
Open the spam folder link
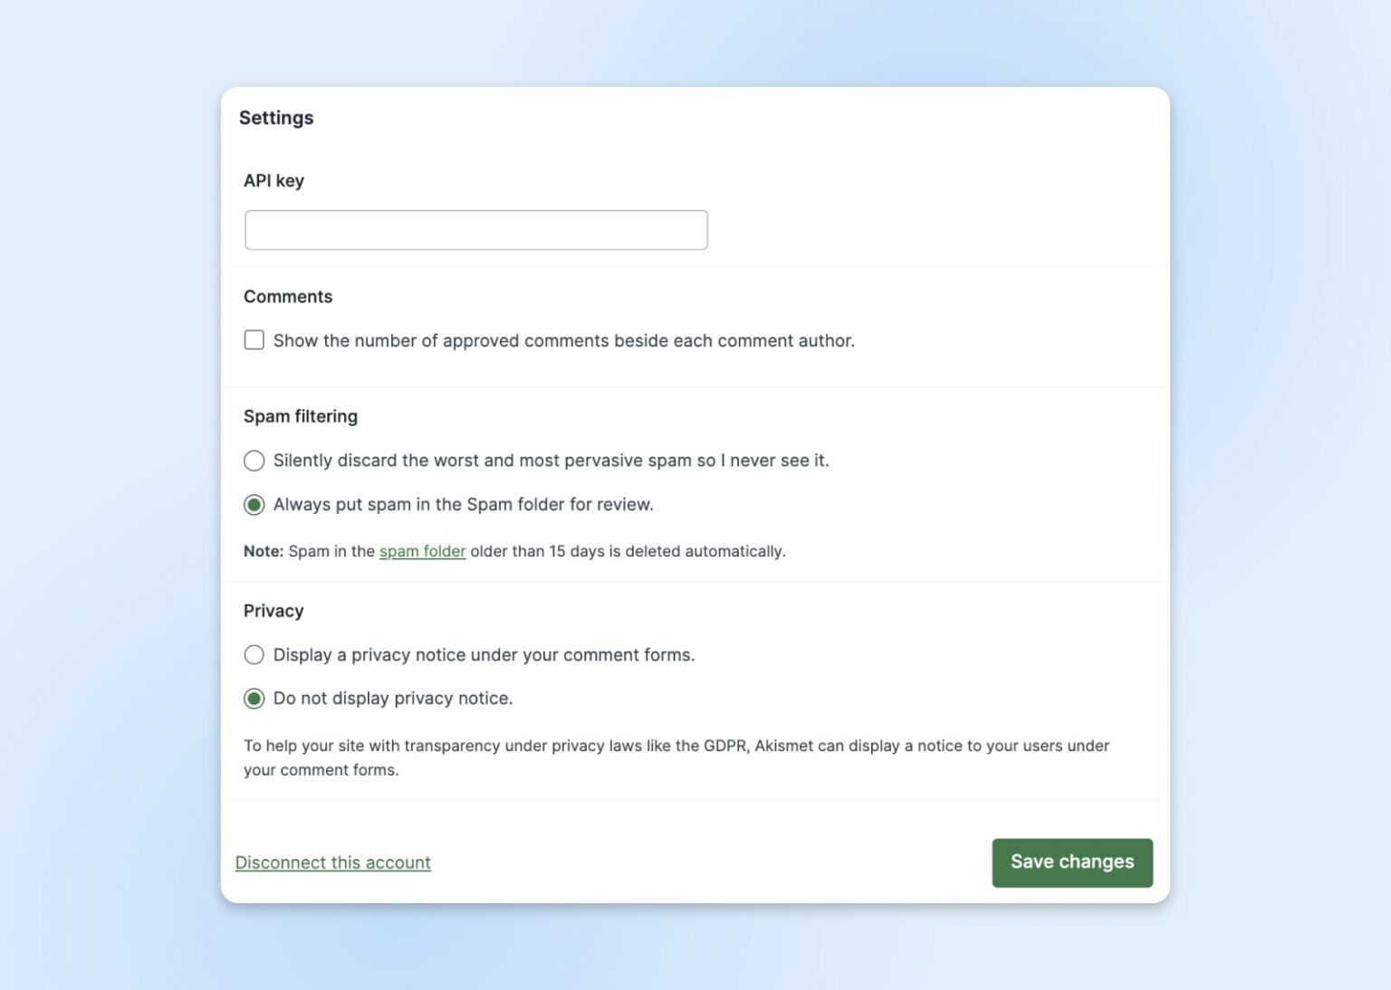click(x=422, y=551)
